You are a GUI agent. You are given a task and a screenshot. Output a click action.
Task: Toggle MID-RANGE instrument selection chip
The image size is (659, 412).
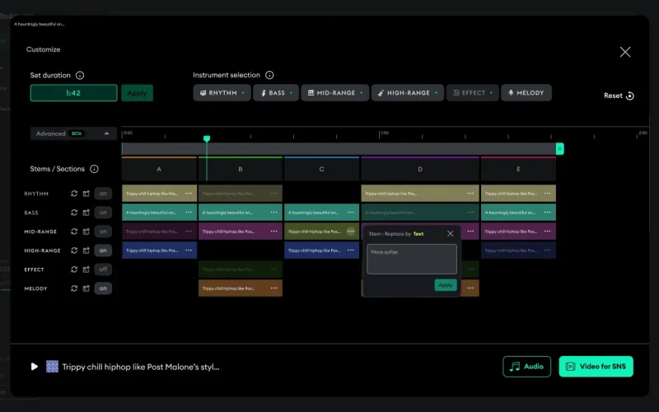pos(335,93)
